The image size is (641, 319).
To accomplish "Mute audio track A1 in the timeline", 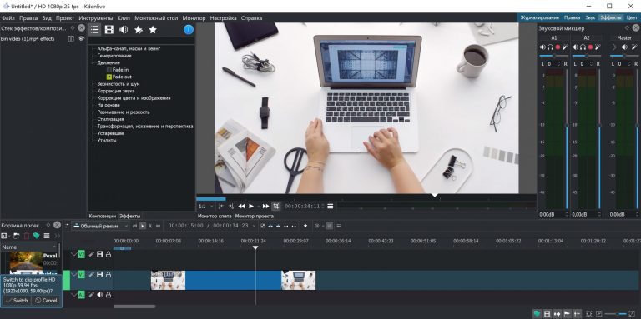I will tap(100, 295).
